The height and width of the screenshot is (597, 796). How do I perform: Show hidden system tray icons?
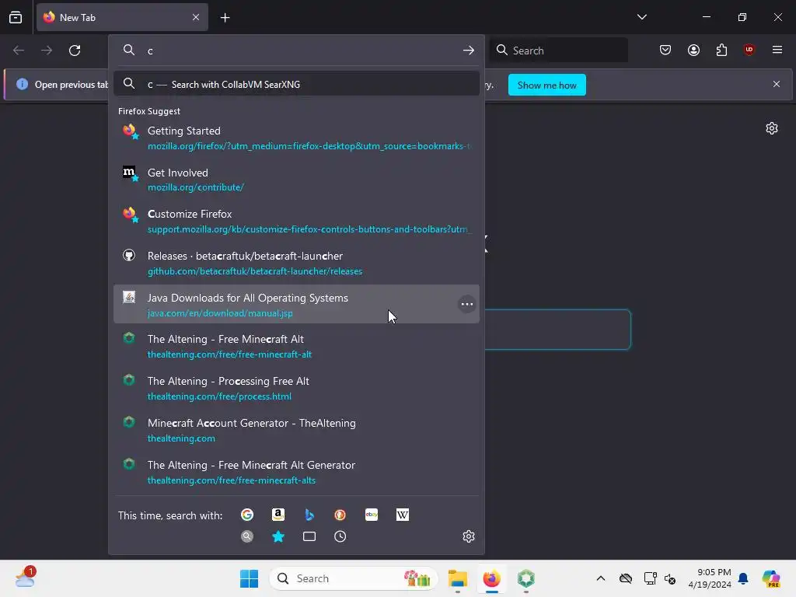[601, 578]
